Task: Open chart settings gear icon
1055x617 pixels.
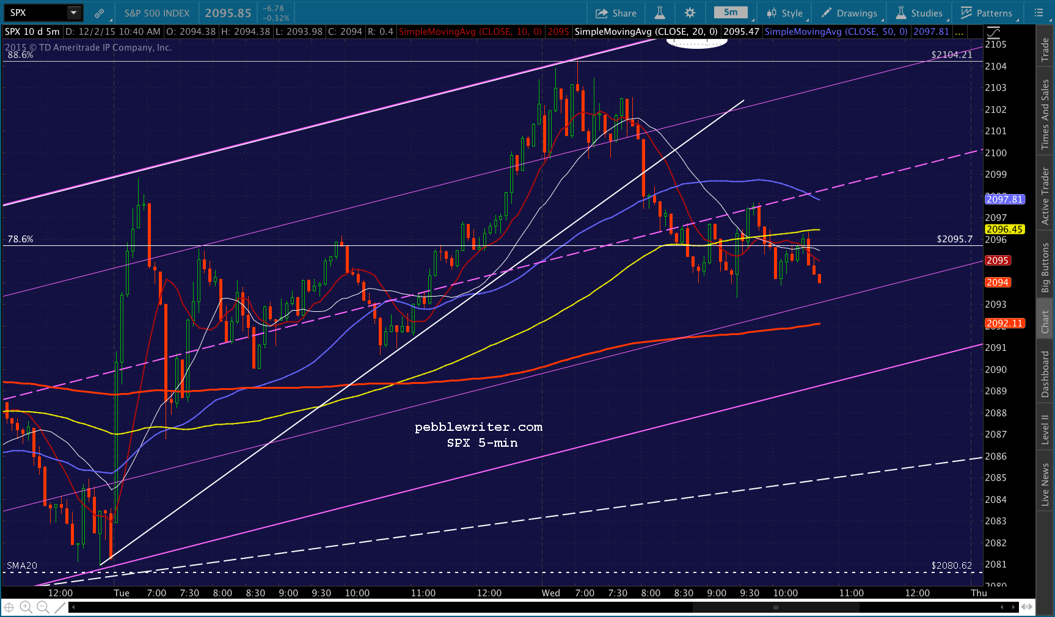Action: [690, 13]
